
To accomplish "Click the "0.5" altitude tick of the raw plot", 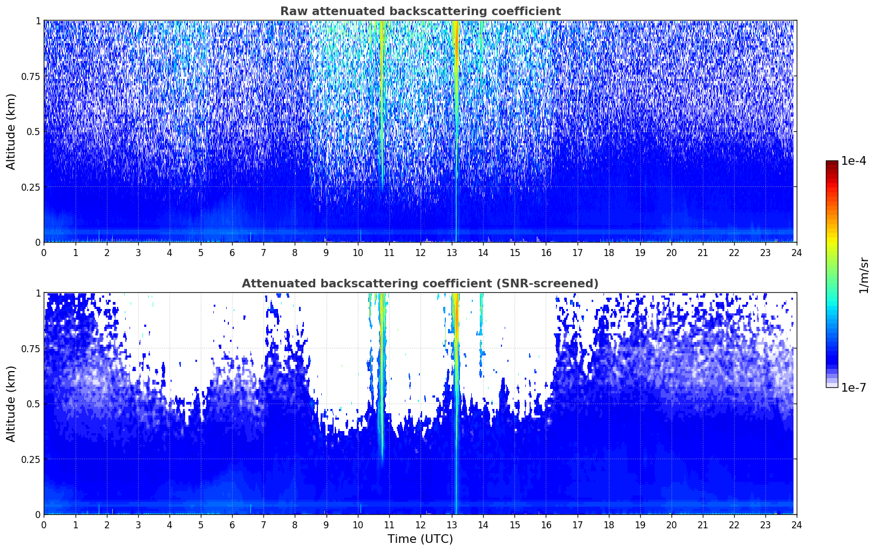I will (x=33, y=131).
